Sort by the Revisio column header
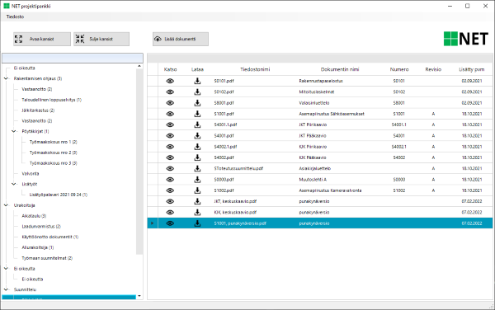495x310 pixels. 433,69
